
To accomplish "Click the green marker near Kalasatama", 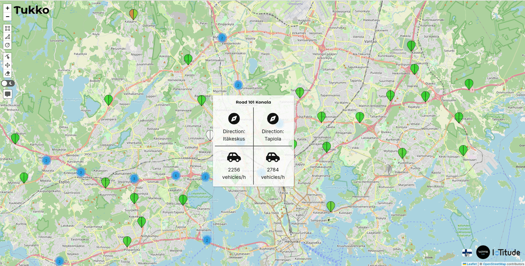I will pyautogui.click(x=331, y=206).
